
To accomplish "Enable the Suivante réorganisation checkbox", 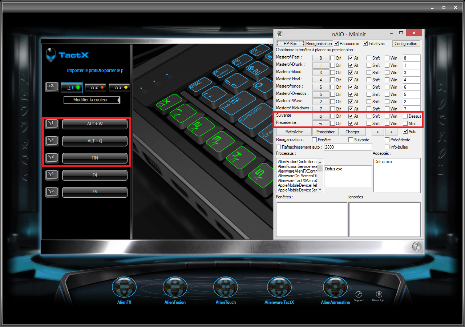I will [x=351, y=140].
